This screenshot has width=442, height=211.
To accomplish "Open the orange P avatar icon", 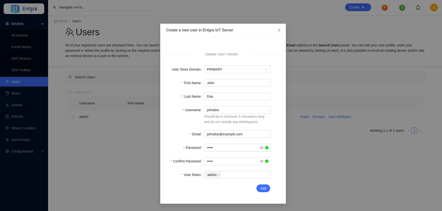I will pos(385,7).
